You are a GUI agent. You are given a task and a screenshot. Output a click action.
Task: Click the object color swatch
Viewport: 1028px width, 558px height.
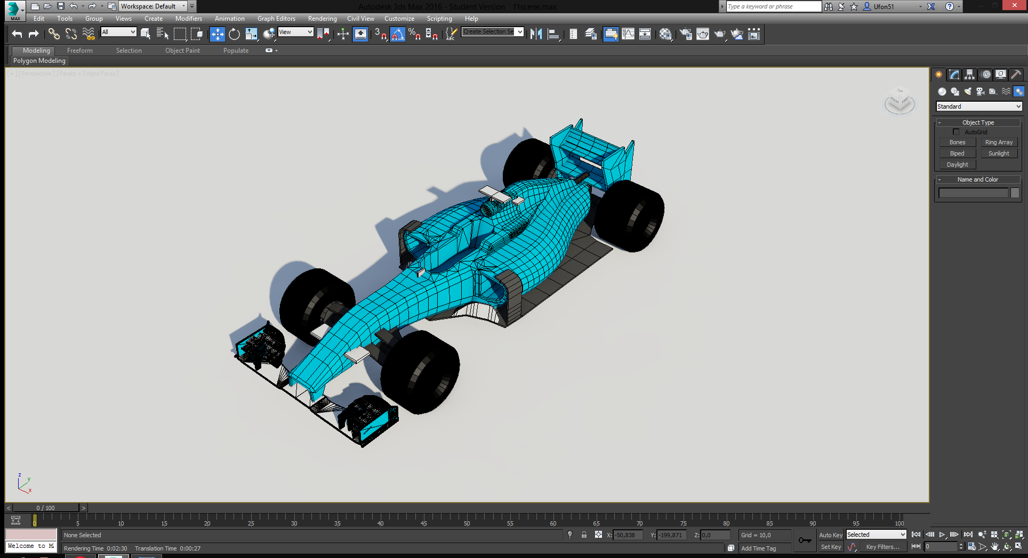point(1015,193)
